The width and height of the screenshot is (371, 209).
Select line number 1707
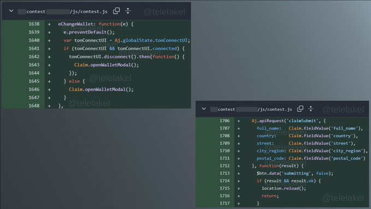pos(225,128)
